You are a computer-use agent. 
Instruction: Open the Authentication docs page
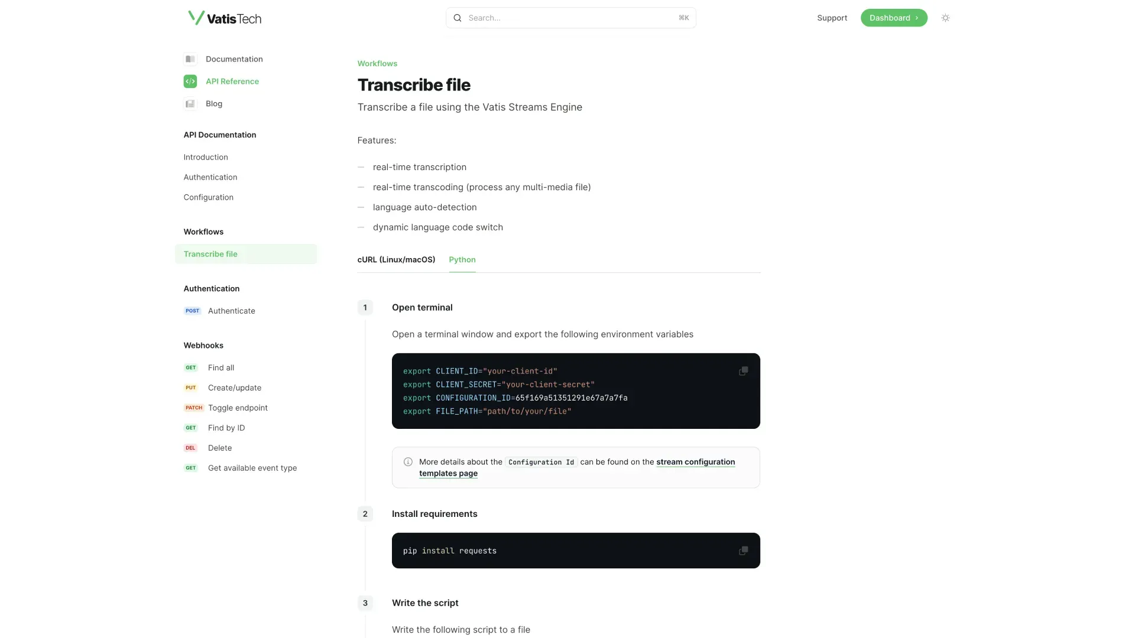coord(210,177)
